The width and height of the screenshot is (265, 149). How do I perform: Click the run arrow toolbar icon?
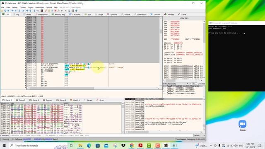coord(12,11)
